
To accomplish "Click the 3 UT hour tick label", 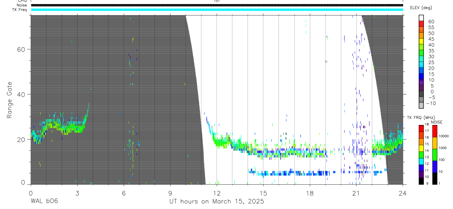I will (77, 193).
